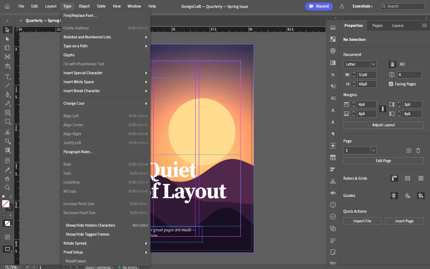The height and width of the screenshot is (269, 430).
Task: Click the share/export icon near Discord
Action: click(342, 6)
